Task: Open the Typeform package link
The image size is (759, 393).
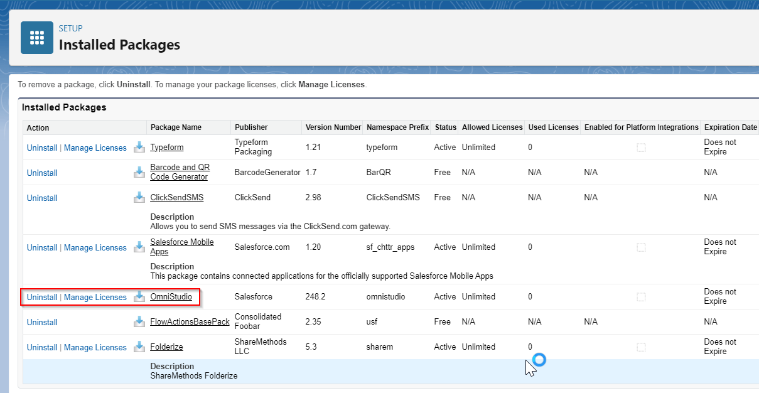Action: click(x=167, y=147)
